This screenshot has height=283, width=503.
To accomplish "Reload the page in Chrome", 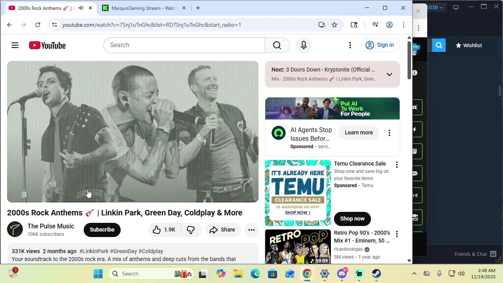I will [x=38, y=25].
